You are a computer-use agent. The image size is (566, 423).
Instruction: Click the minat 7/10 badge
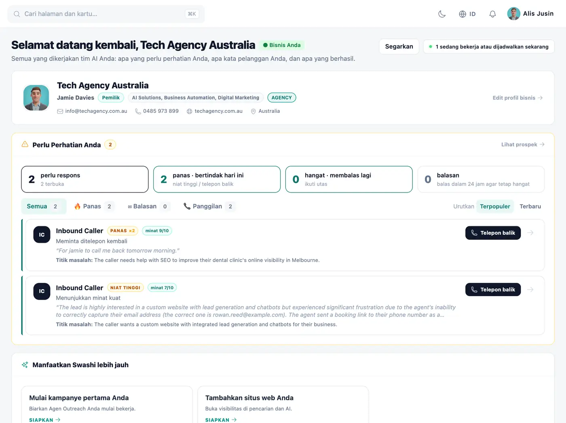click(162, 288)
